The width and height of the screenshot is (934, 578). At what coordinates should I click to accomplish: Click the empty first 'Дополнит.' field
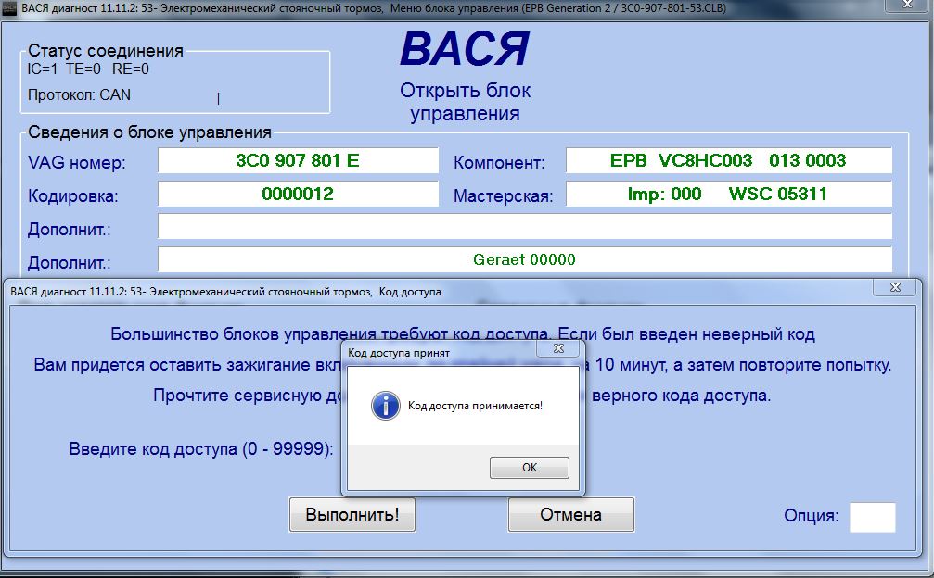point(524,227)
